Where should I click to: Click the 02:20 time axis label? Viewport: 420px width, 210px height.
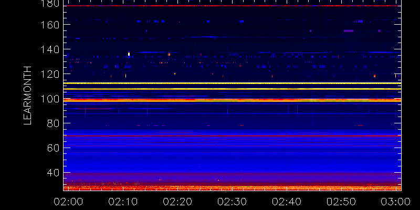coord(177,202)
